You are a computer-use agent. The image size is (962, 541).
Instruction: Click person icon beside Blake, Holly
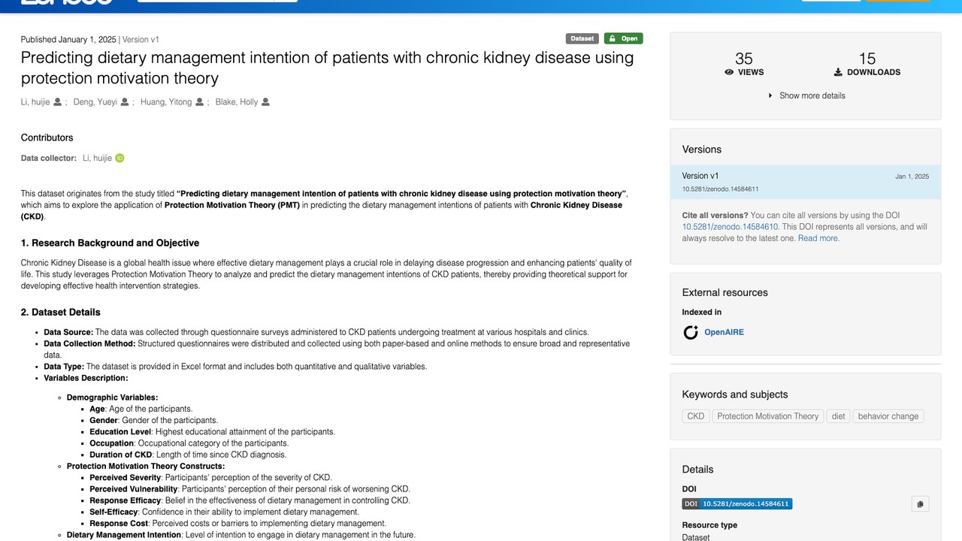pyautogui.click(x=265, y=102)
